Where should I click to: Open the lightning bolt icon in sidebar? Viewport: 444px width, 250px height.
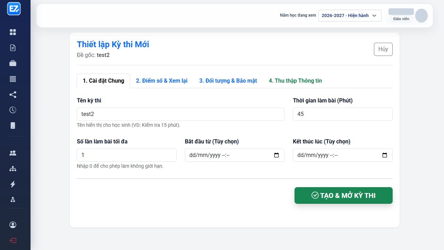[x=13, y=184]
